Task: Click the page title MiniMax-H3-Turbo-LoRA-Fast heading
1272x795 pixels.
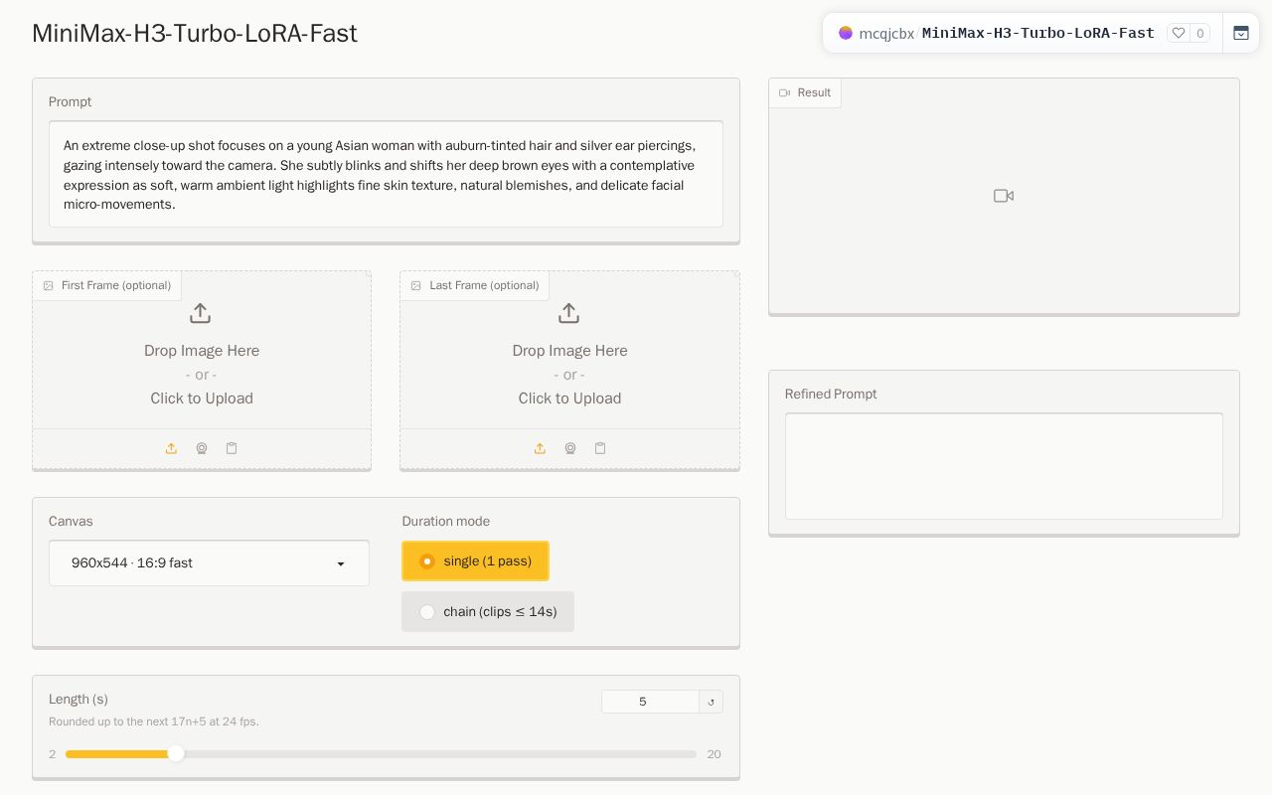Action: (x=195, y=33)
